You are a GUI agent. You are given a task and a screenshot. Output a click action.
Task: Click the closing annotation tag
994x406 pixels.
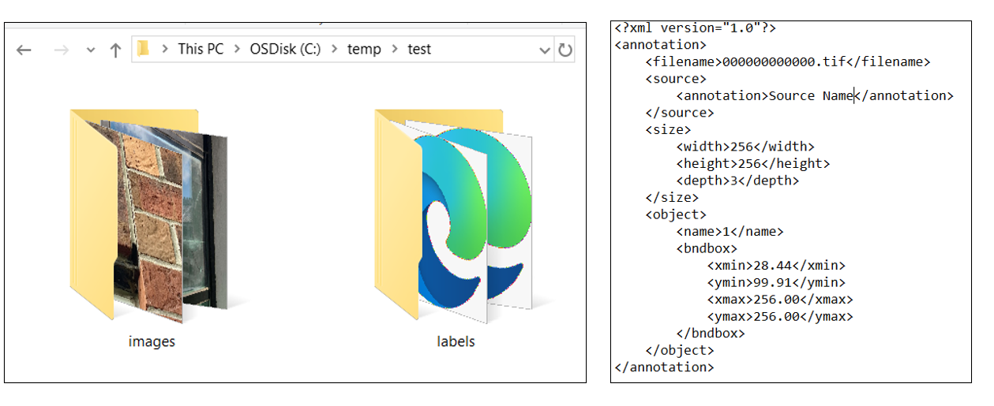pos(664,367)
